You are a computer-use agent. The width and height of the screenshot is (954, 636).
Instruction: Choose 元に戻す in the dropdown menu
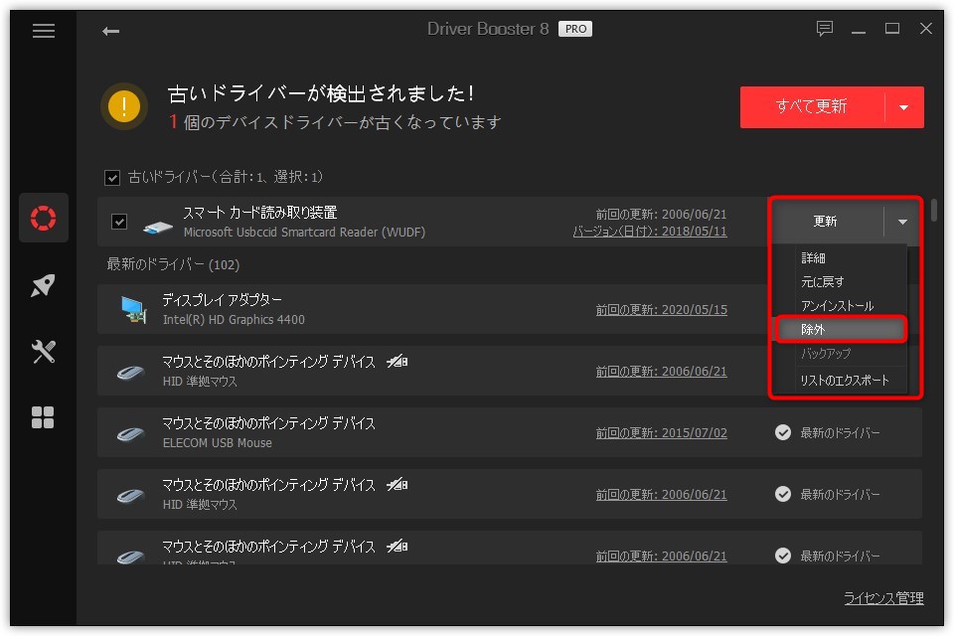[x=823, y=282]
